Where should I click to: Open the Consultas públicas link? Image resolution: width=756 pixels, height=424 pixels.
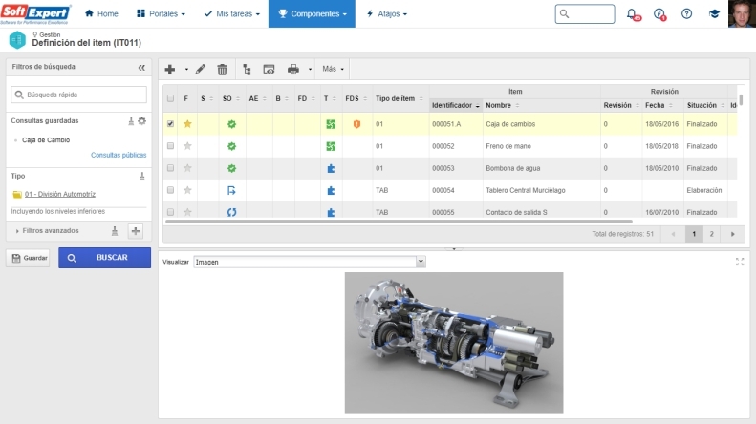click(x=119, y=155)
